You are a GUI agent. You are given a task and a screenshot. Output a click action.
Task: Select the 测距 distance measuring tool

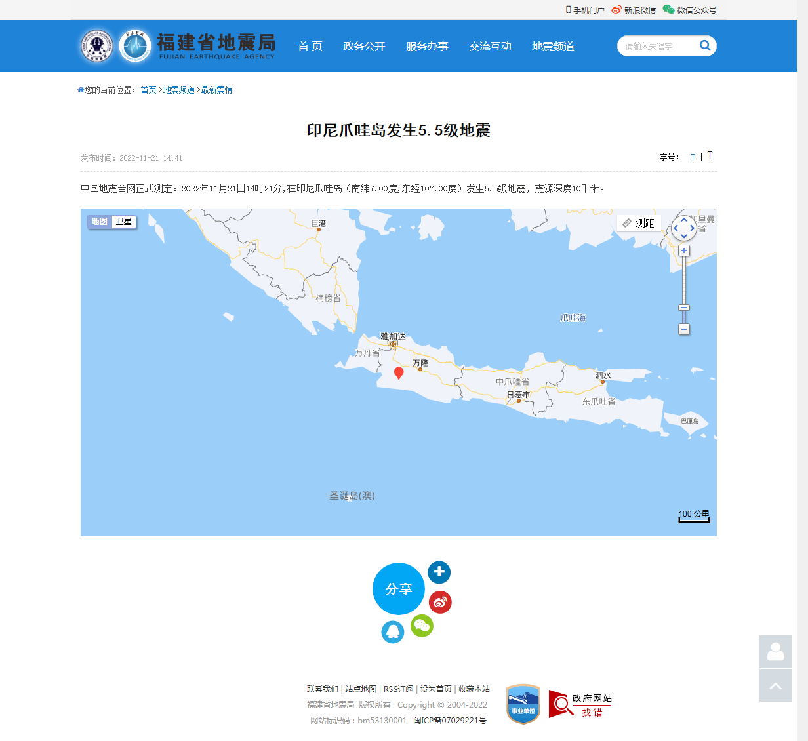point(639,223)
